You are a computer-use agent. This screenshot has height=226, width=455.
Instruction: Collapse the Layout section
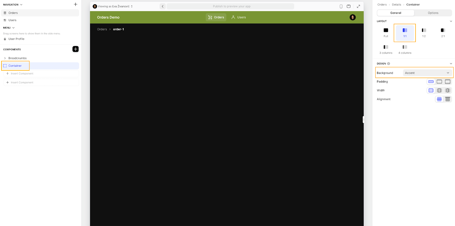(451, 21)
